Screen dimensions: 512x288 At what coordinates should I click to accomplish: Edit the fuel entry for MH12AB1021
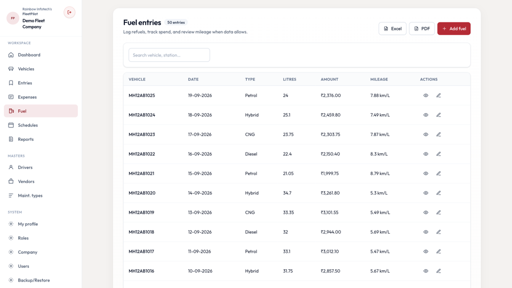coord(438,173)
